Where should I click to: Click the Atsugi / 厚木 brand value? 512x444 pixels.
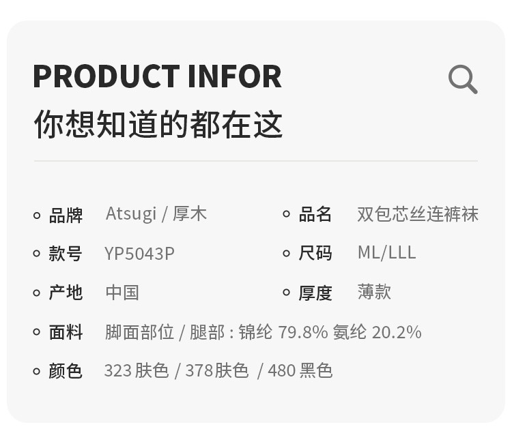156,214
